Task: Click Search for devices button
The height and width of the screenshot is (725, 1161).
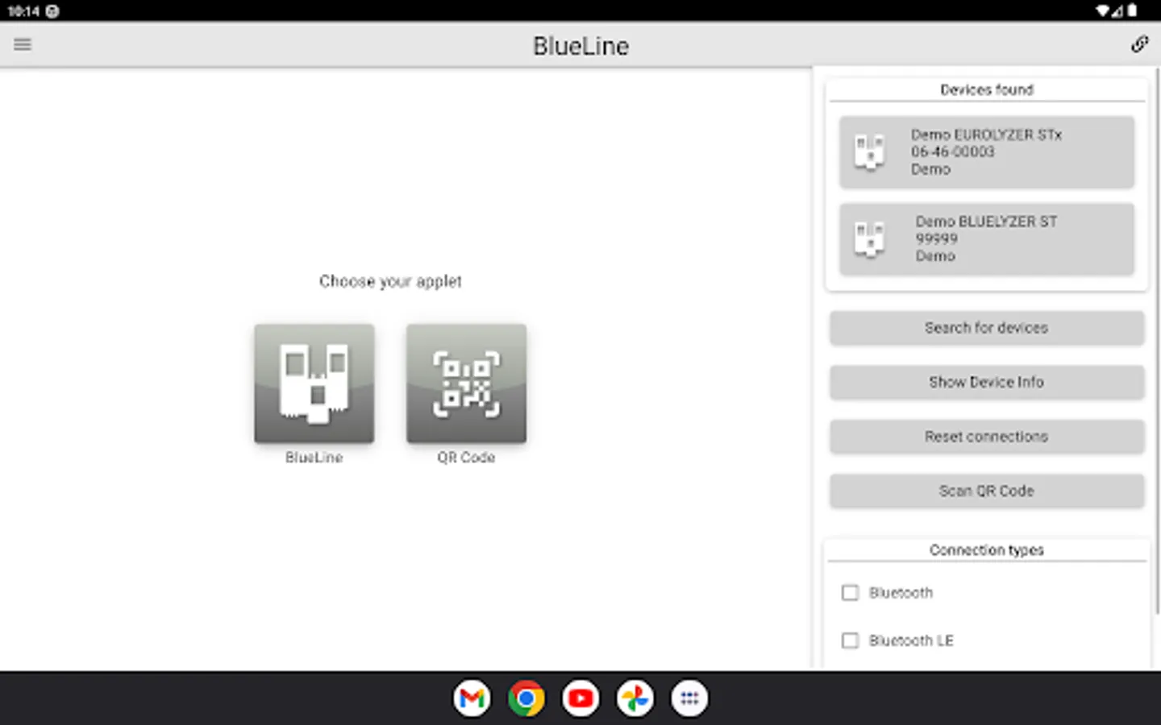Action: click(987, 328)
